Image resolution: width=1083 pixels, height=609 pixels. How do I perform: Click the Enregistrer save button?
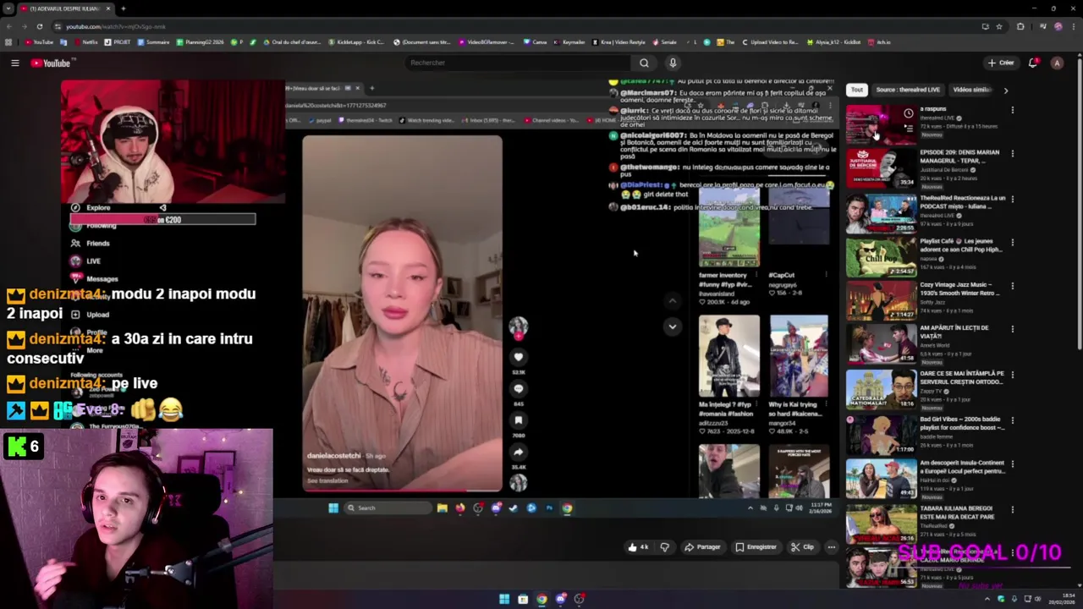[756, 547]
